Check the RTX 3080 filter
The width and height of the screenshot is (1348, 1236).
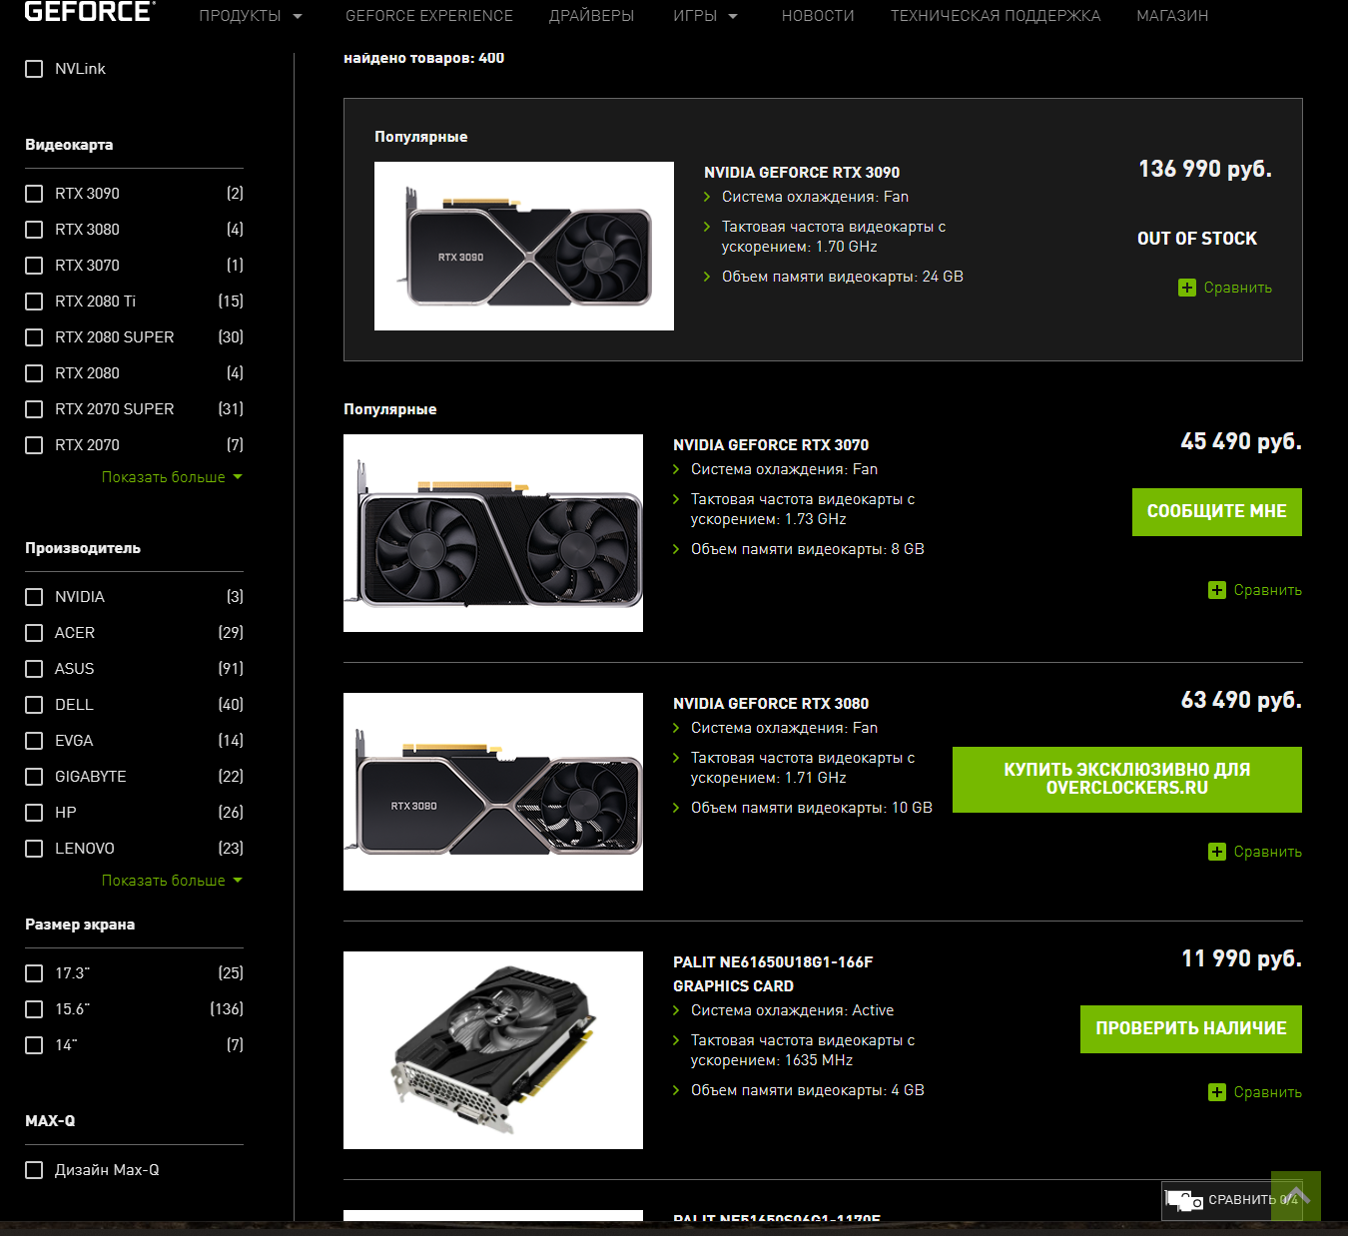(34, 230)
